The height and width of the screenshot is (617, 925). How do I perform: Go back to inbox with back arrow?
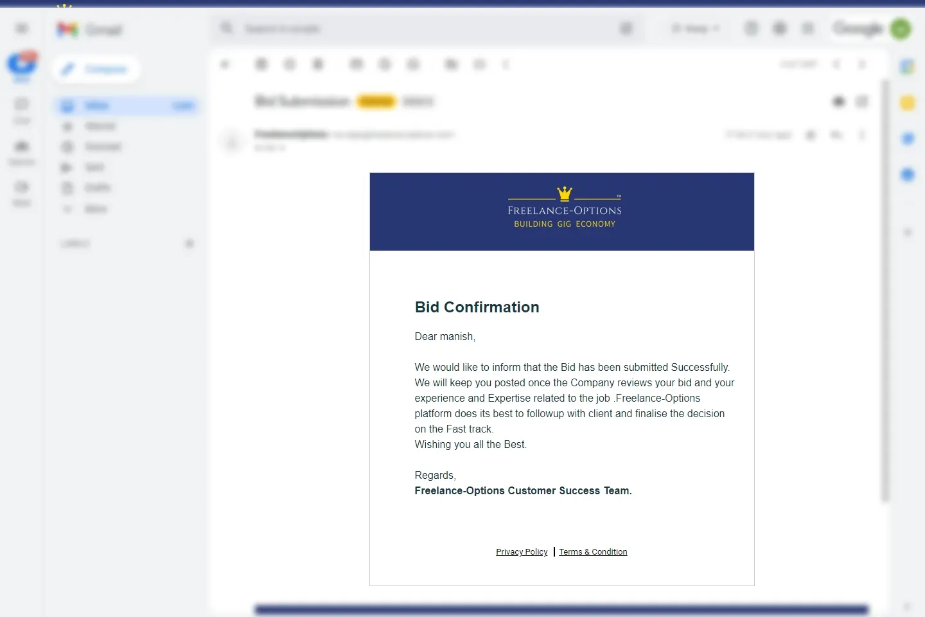click(225, 64)
